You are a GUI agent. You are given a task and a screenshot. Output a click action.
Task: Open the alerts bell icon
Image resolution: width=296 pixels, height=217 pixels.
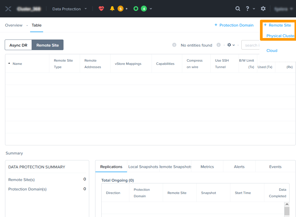(x=112, y=9)
